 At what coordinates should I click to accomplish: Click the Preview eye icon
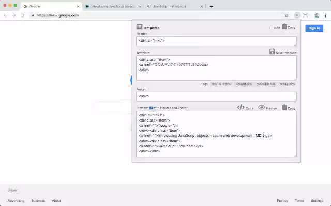[x=262, y=107]
